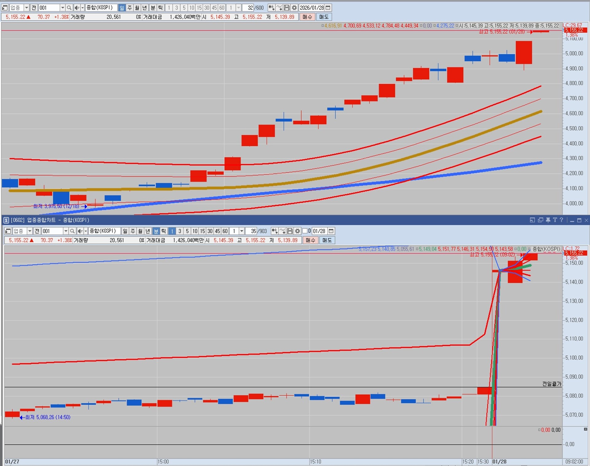The width and height of the screenshot is (590, 466).
Task: Click search magnifier in top chart toolbar
Action: (69, 8)
